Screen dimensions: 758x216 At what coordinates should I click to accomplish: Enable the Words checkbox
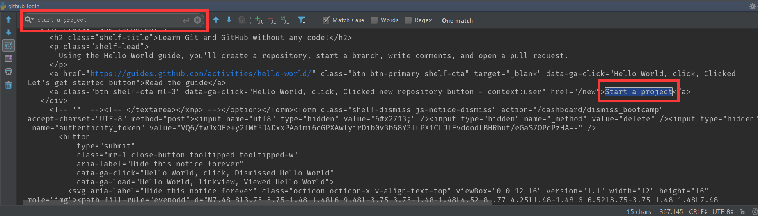pos(374,20)
